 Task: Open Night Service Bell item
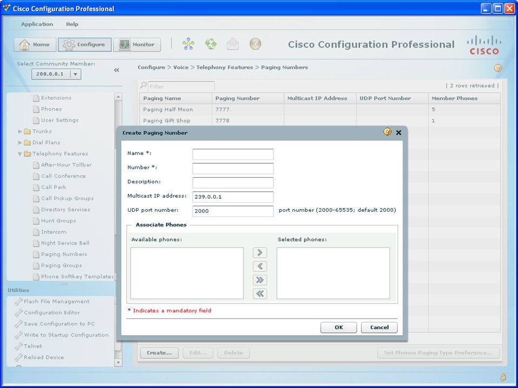click(65, 243)
